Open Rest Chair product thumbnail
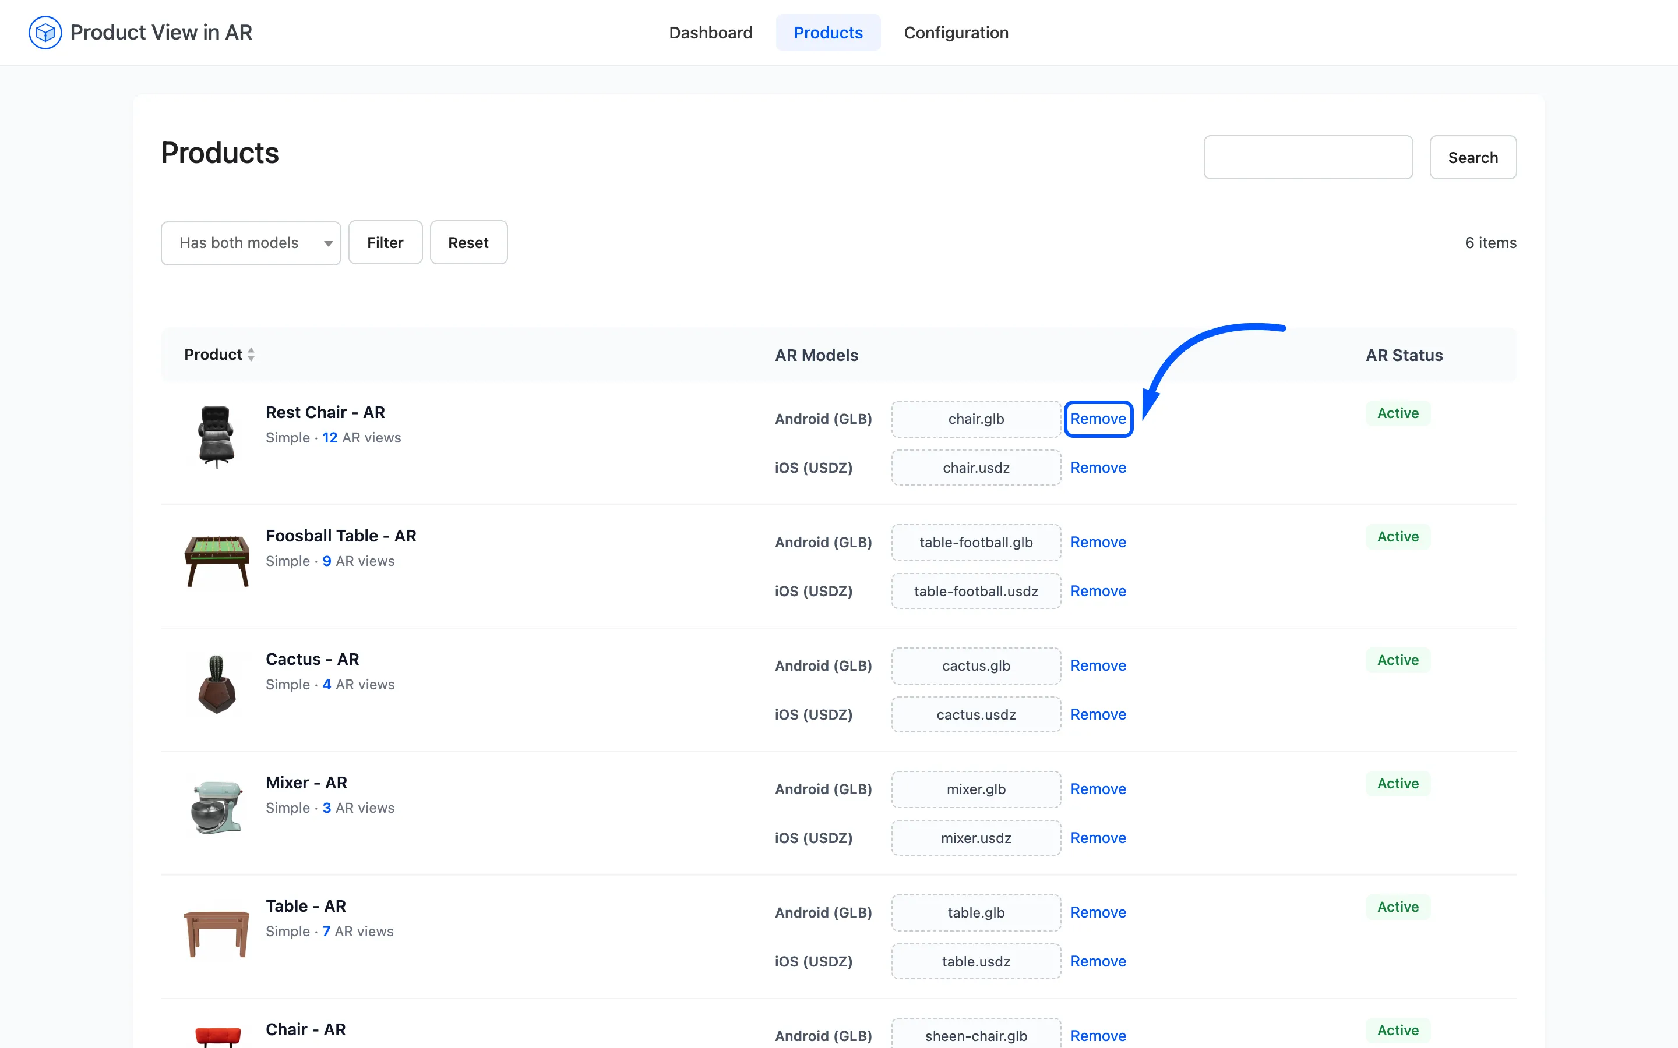 216,437
